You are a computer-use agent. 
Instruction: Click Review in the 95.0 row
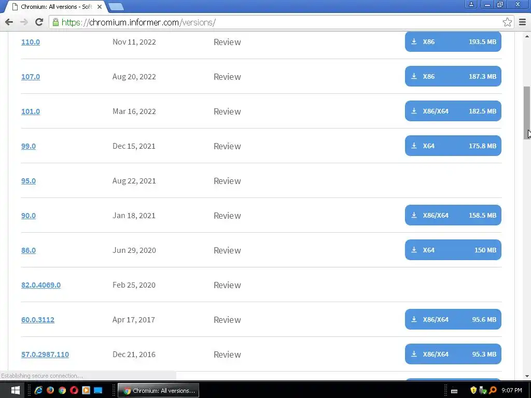point(227,181)
